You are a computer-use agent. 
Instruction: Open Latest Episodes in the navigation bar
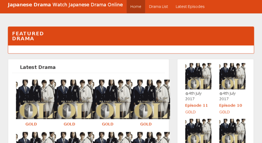[190, 6]
